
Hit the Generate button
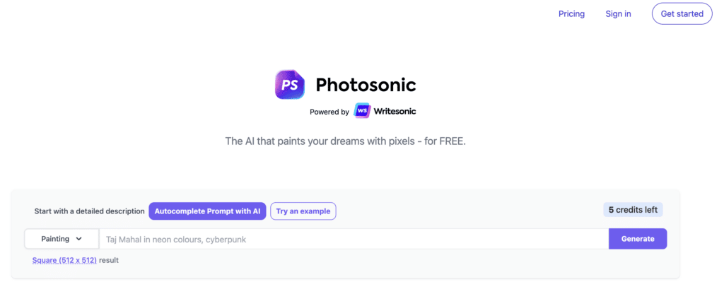pos(637,239)
